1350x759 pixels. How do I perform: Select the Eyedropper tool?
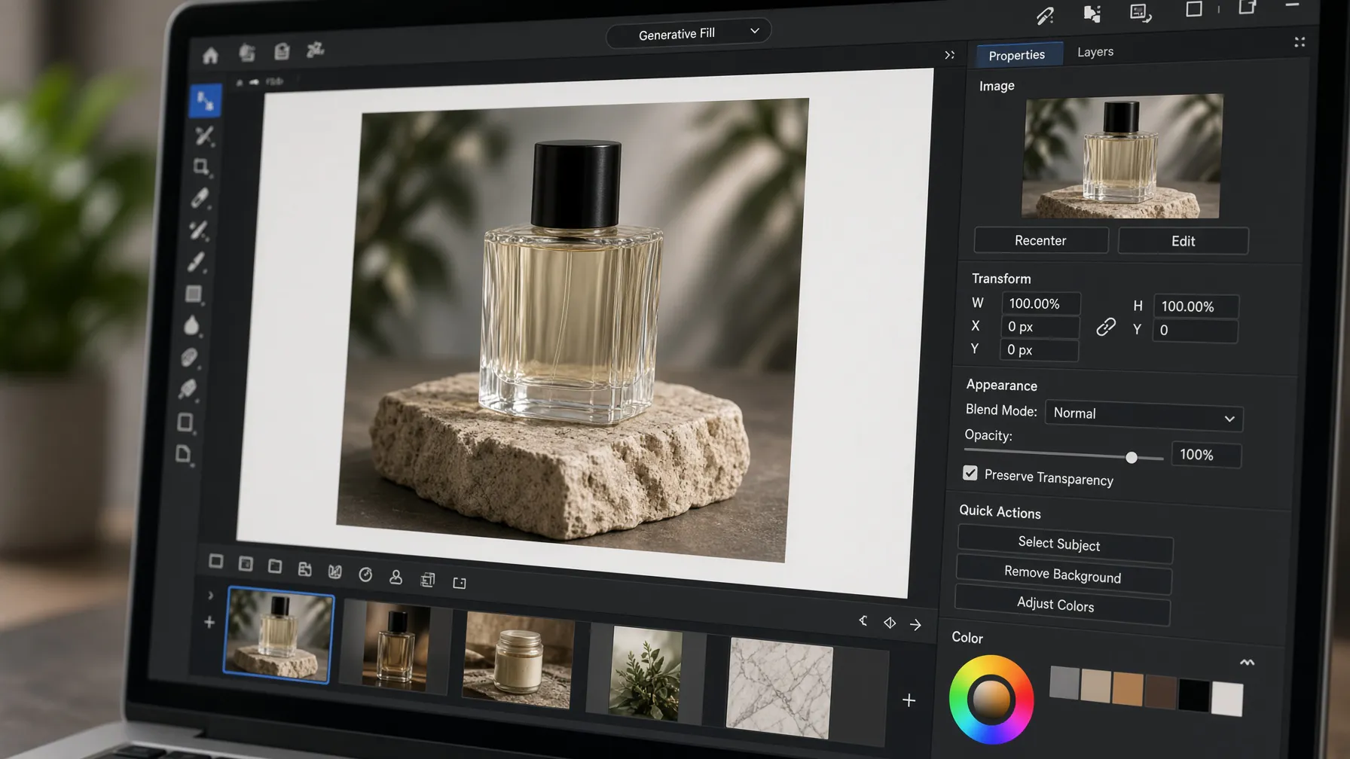[199, 199]
